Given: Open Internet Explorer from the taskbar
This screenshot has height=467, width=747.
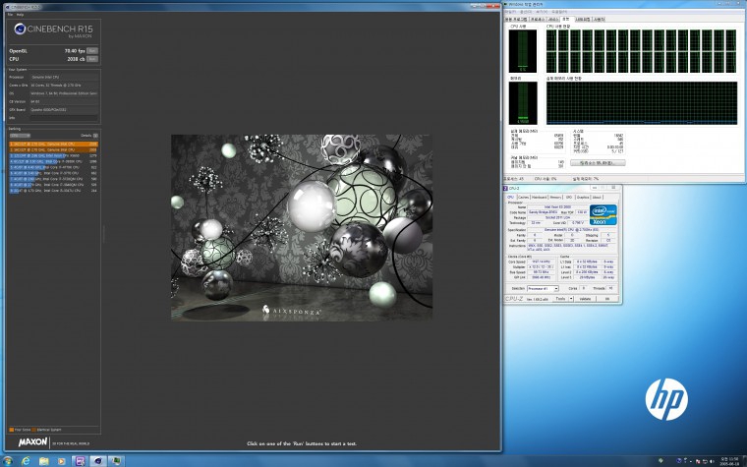Looking at the screenshot, I should (x=26, y=461).
